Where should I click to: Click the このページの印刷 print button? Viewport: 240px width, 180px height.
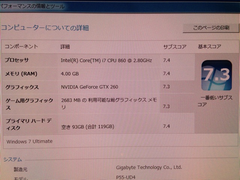coord(211,28)
